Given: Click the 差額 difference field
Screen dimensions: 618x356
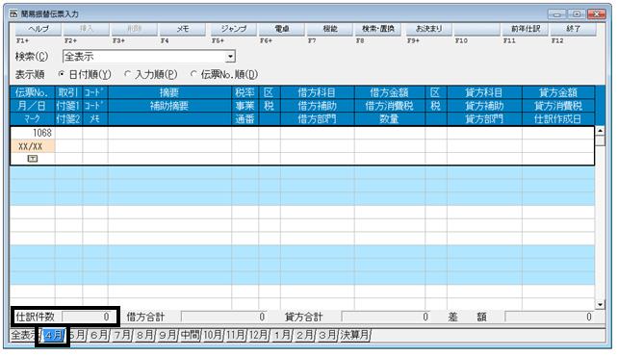Looking at the screenshot, I should [x=550, y=317].
